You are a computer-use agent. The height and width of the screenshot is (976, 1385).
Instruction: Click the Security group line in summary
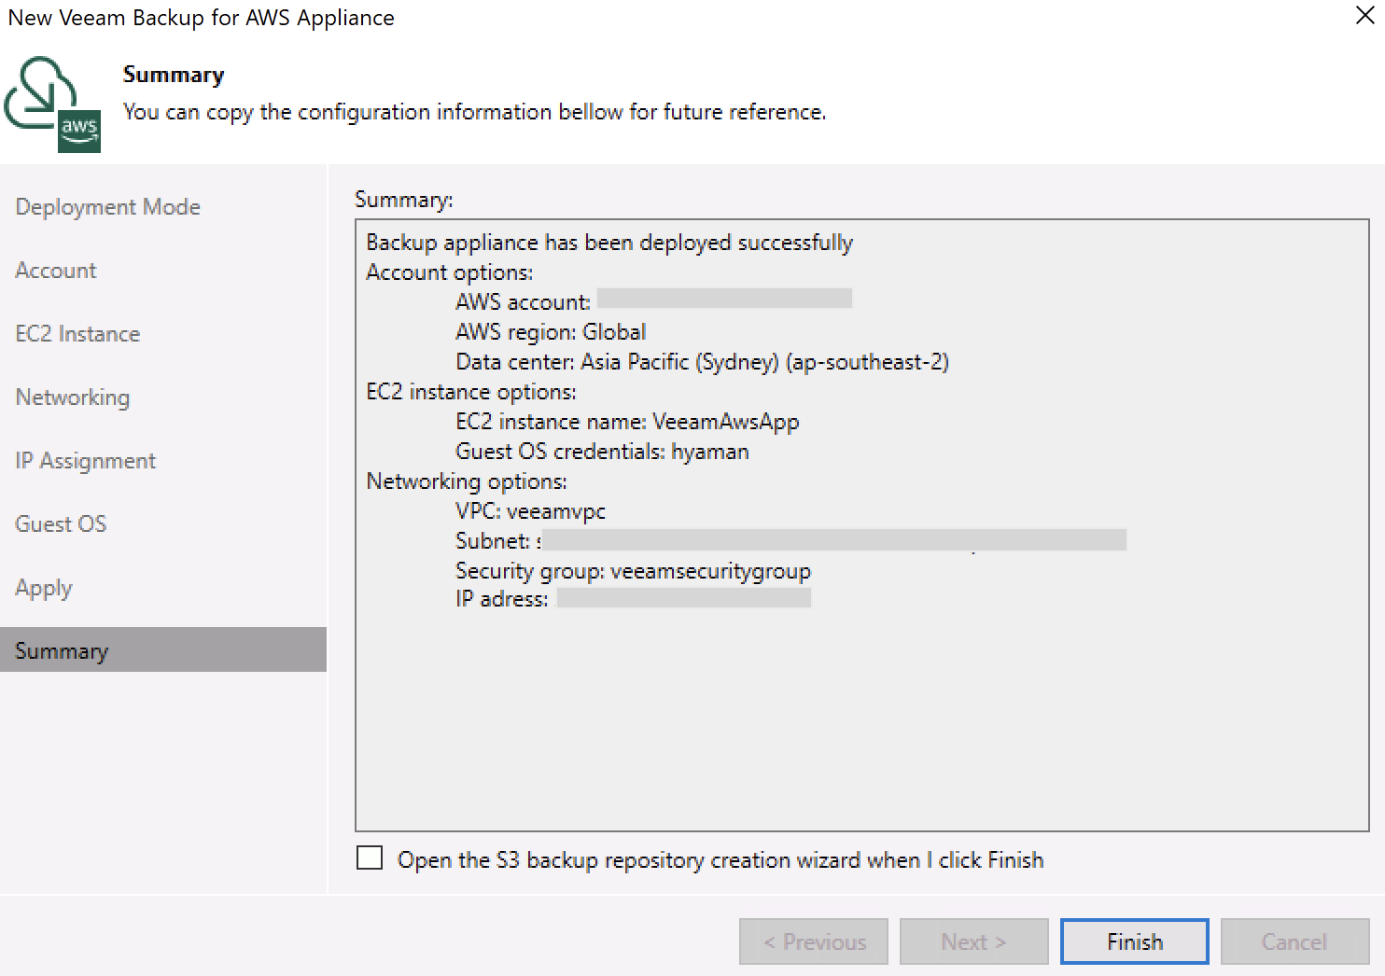tap(633, 571)
